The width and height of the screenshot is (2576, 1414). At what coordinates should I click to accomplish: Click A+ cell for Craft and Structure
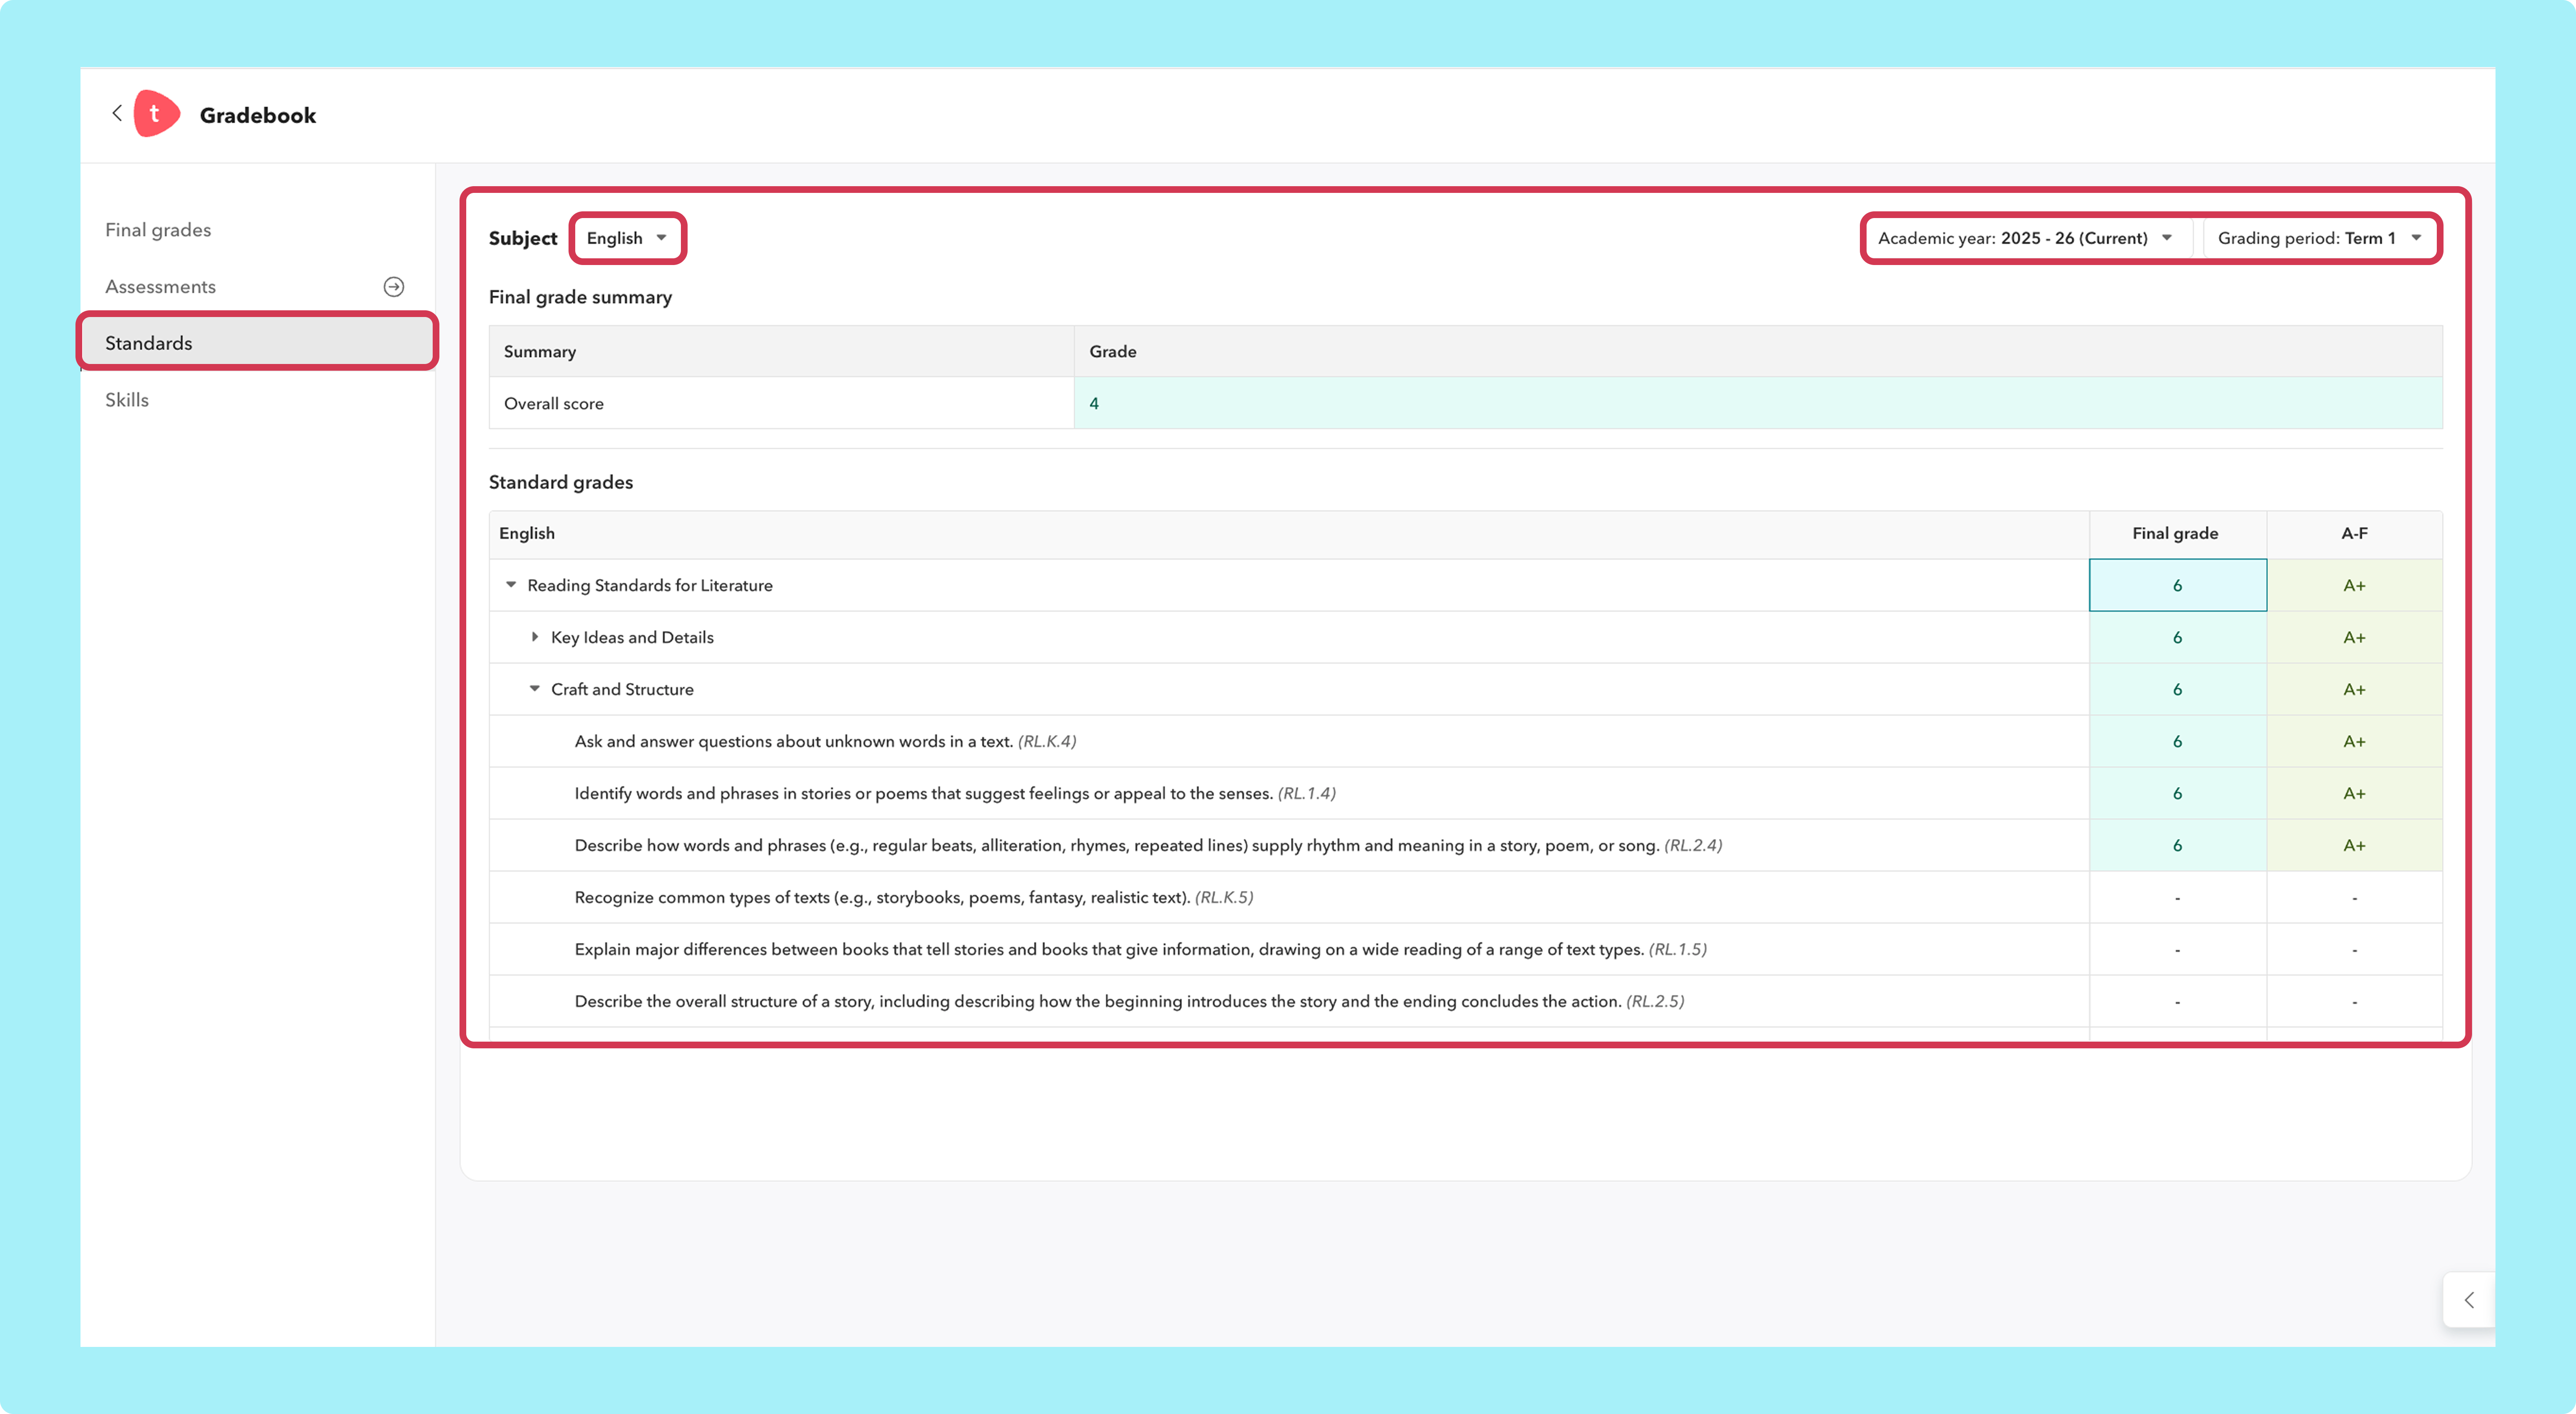[x=2354, y=689]
